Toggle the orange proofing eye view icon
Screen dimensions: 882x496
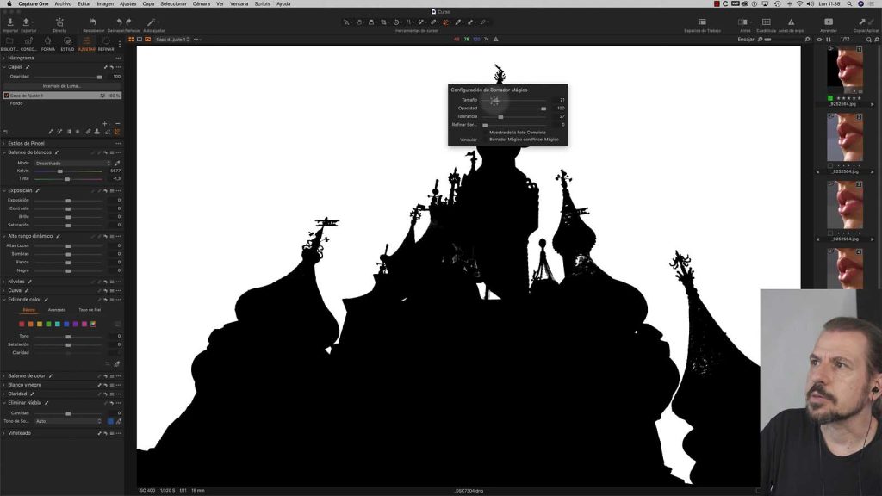(148, 40)
